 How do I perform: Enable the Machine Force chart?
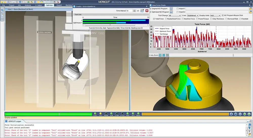pyautogui.click(x=183, y=19)
